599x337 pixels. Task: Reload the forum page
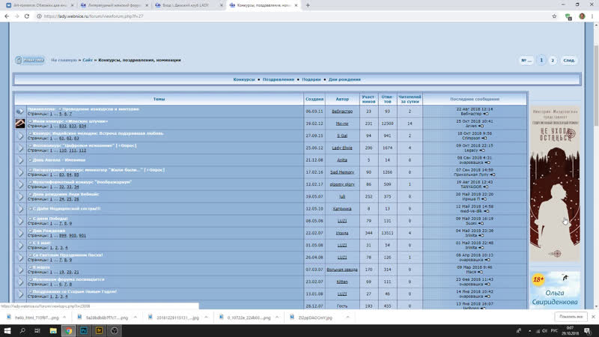(x=27, y=16)
